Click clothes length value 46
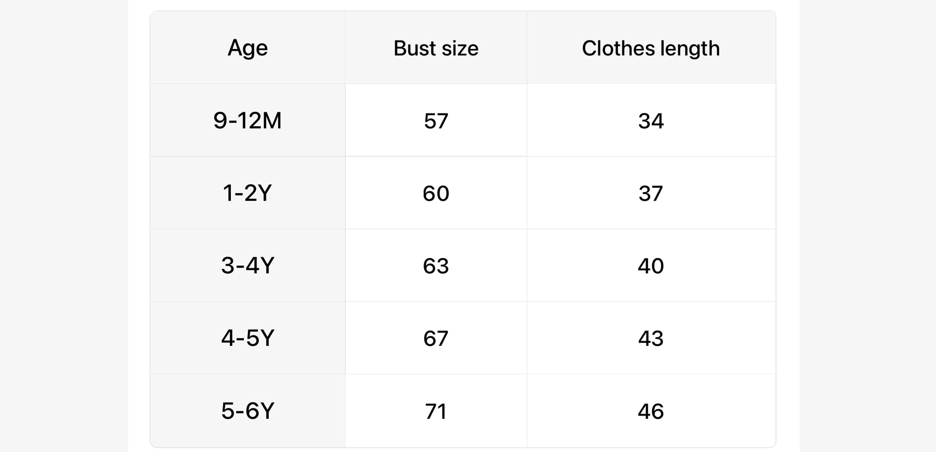The height and width of the screenshot is (452, 936). pos(651,412)
